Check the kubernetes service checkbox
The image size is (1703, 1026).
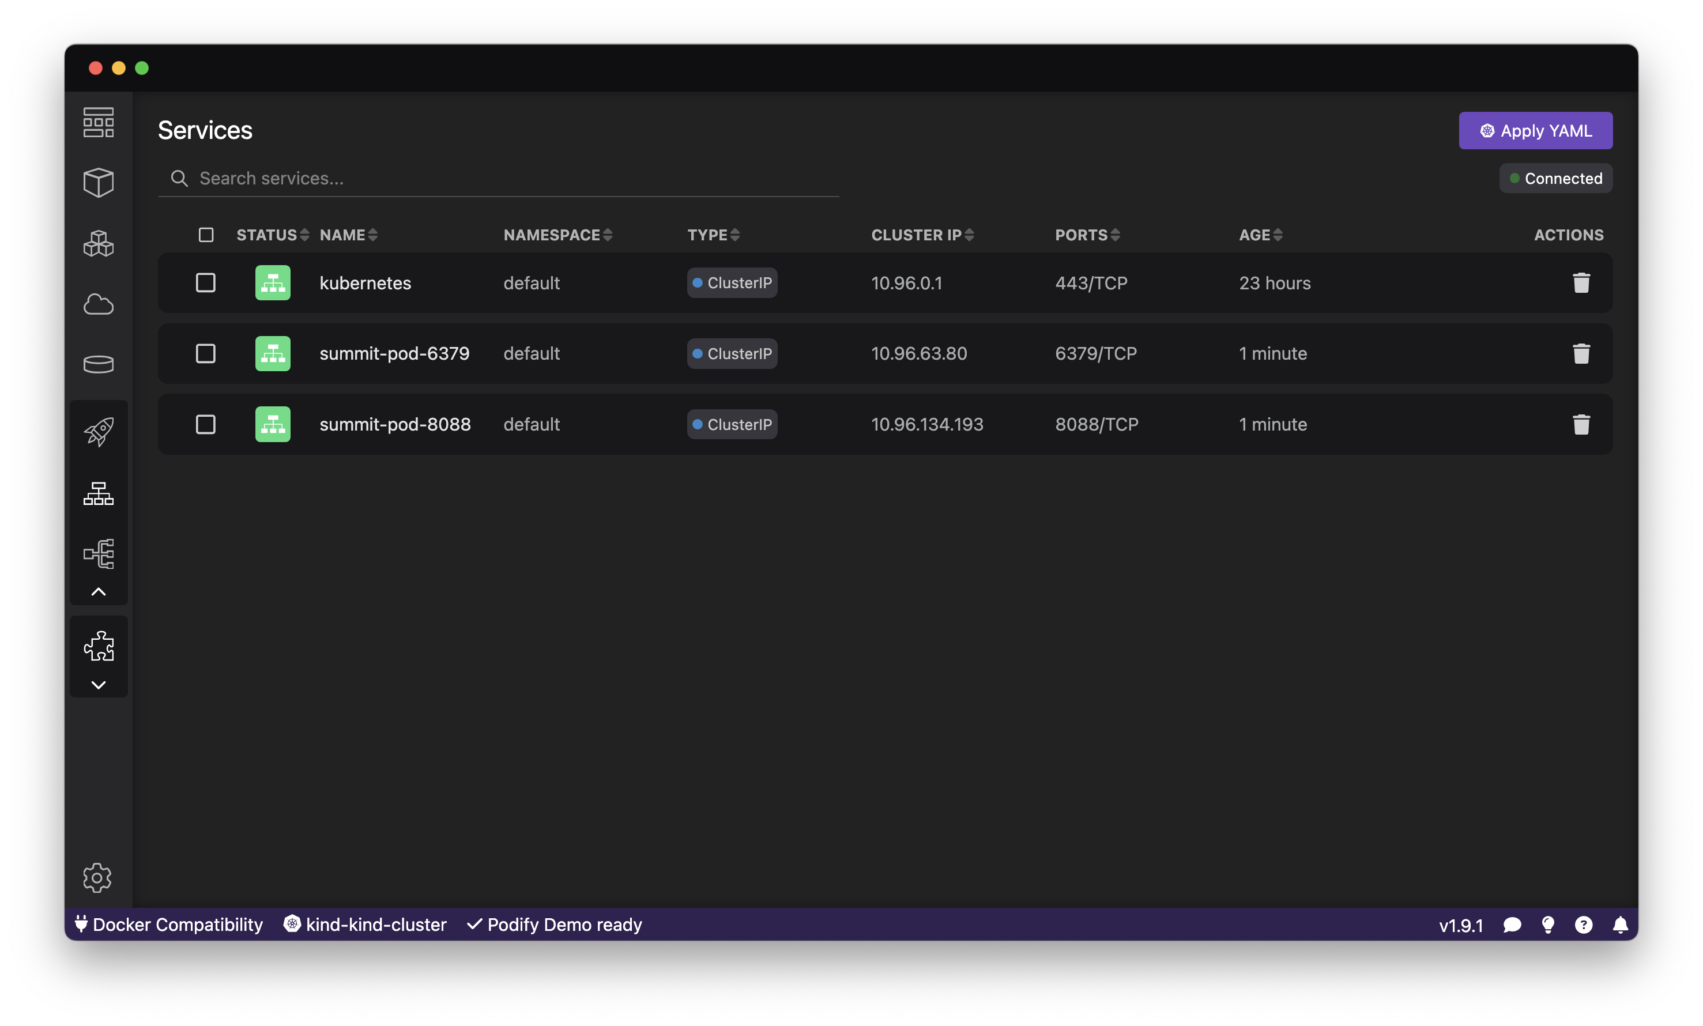(x=205, y=282)
